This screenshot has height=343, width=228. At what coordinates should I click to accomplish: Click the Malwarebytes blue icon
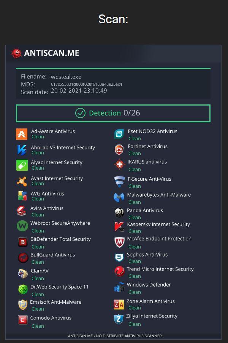pos(119,197)
